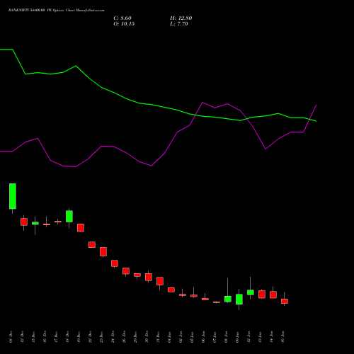Click the red candle on 22 Dec
This screenshot has width=354, height=354.
[92, 244]
